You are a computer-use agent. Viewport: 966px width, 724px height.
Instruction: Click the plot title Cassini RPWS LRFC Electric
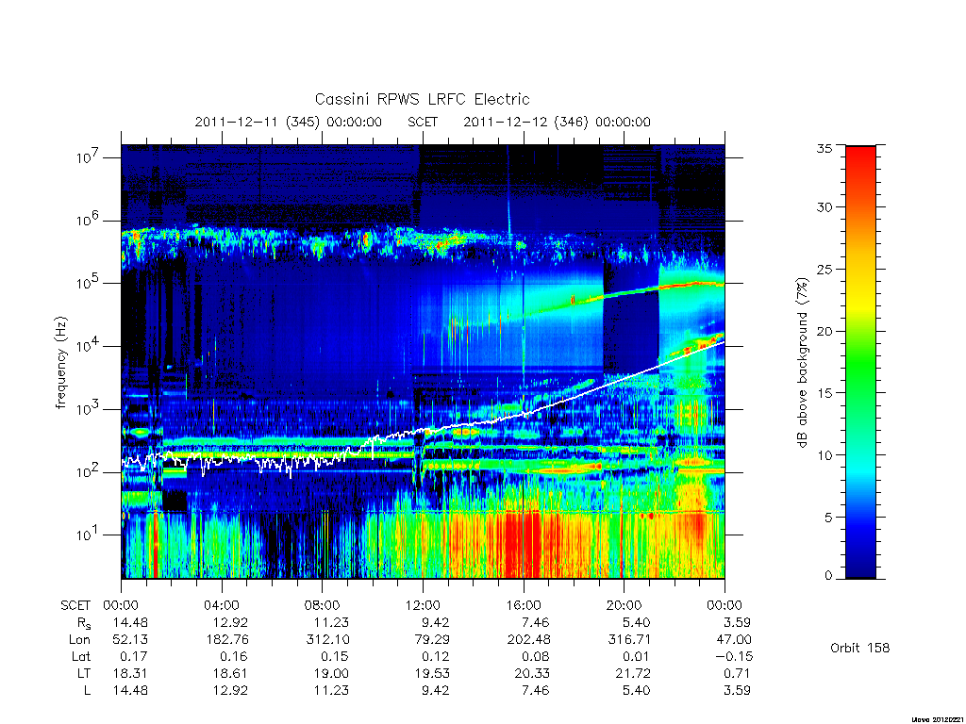click(x=422, y=99)
